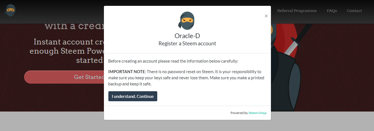The width and height of the screenshot is (374, 131).
Task: Click the Get Started button behind the dialog
Action: [64, 77]
